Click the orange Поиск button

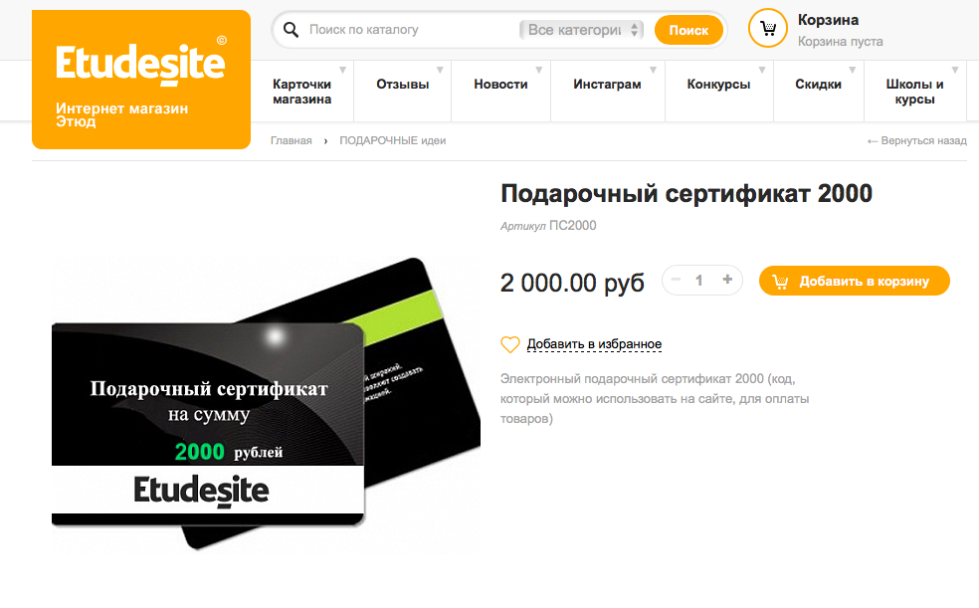pyautogui.click(x=688, y=30)
